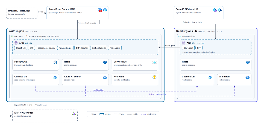Click the aks-weu cluster name label

point(28,43)
